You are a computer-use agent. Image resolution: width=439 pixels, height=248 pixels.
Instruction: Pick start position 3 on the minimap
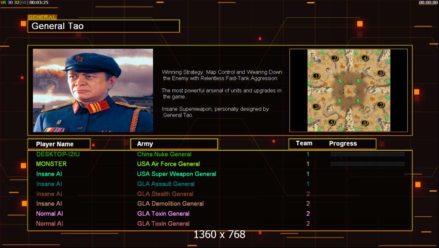coord(316,107)
